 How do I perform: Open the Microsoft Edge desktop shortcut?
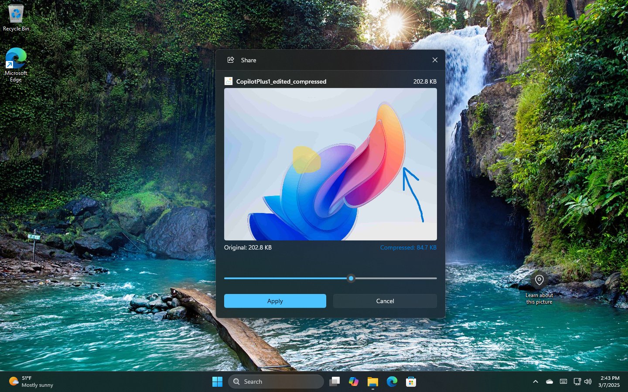[x=16, y=57]
